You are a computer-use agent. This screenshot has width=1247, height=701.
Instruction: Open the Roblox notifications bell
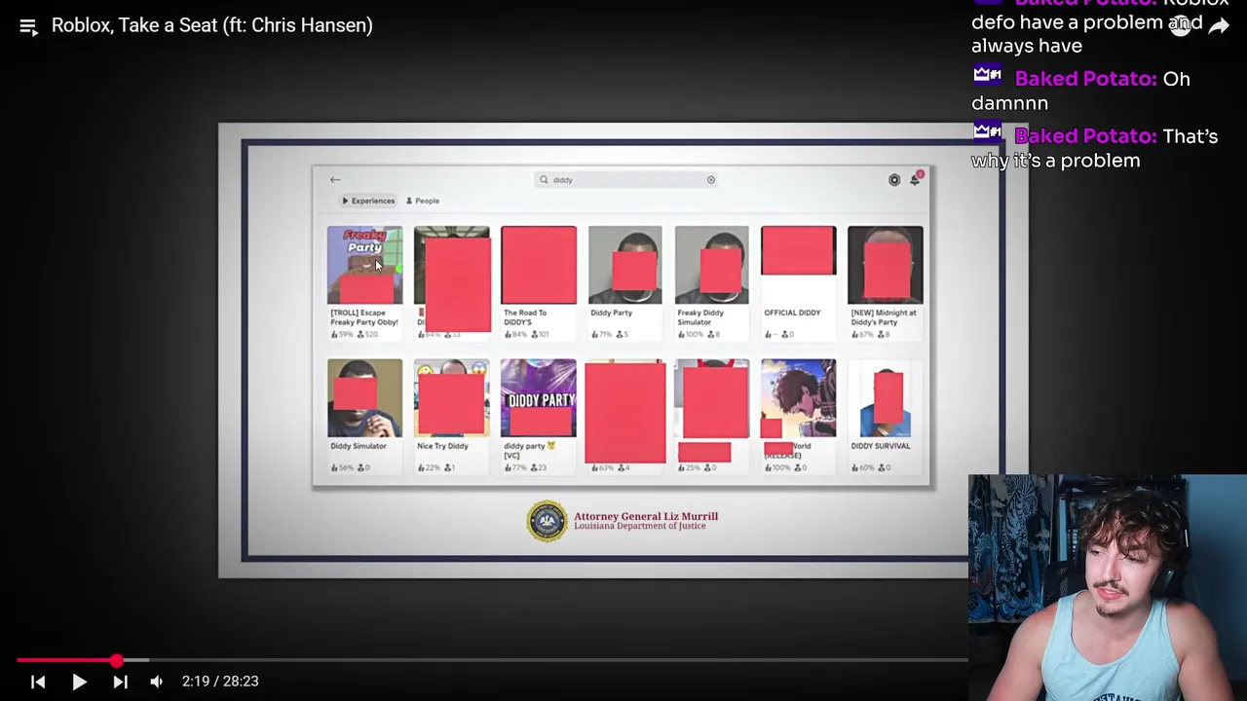click(915, 178)
